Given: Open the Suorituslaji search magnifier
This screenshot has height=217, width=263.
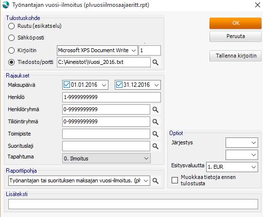Looking at the screenshot, I should coord(156,146).
